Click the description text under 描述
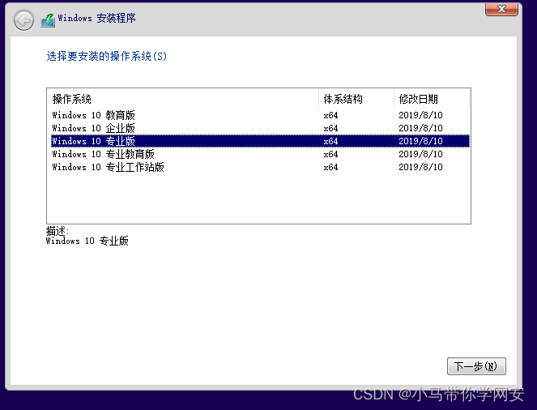This screenshot has width=537, height=410. tap(87, 241)
